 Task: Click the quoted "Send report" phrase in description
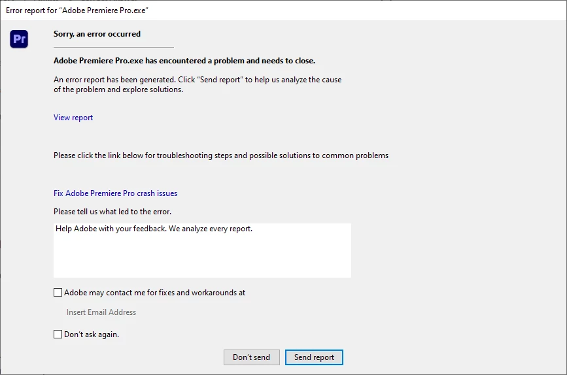(x=220, y=80)
